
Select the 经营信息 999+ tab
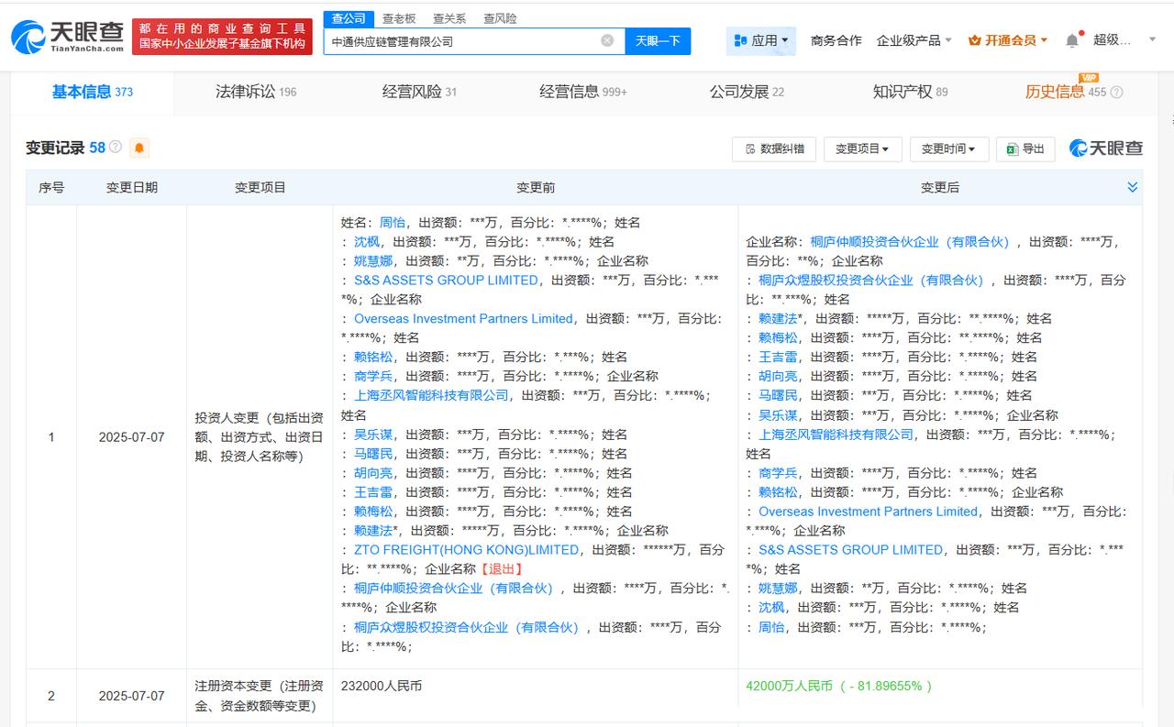pos(583,92)
